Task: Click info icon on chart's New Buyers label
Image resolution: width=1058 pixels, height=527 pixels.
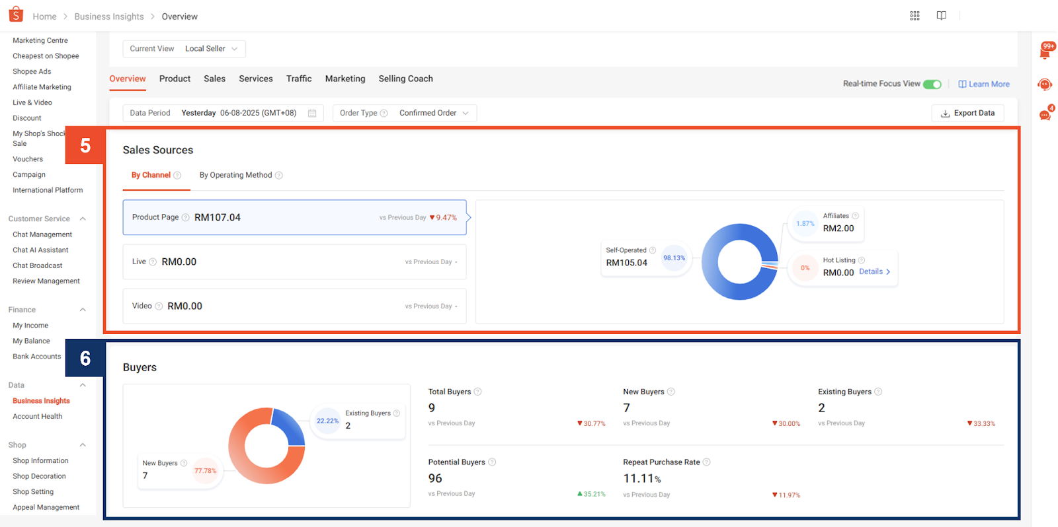Action: pyautogui.click(x=184, y=463)
